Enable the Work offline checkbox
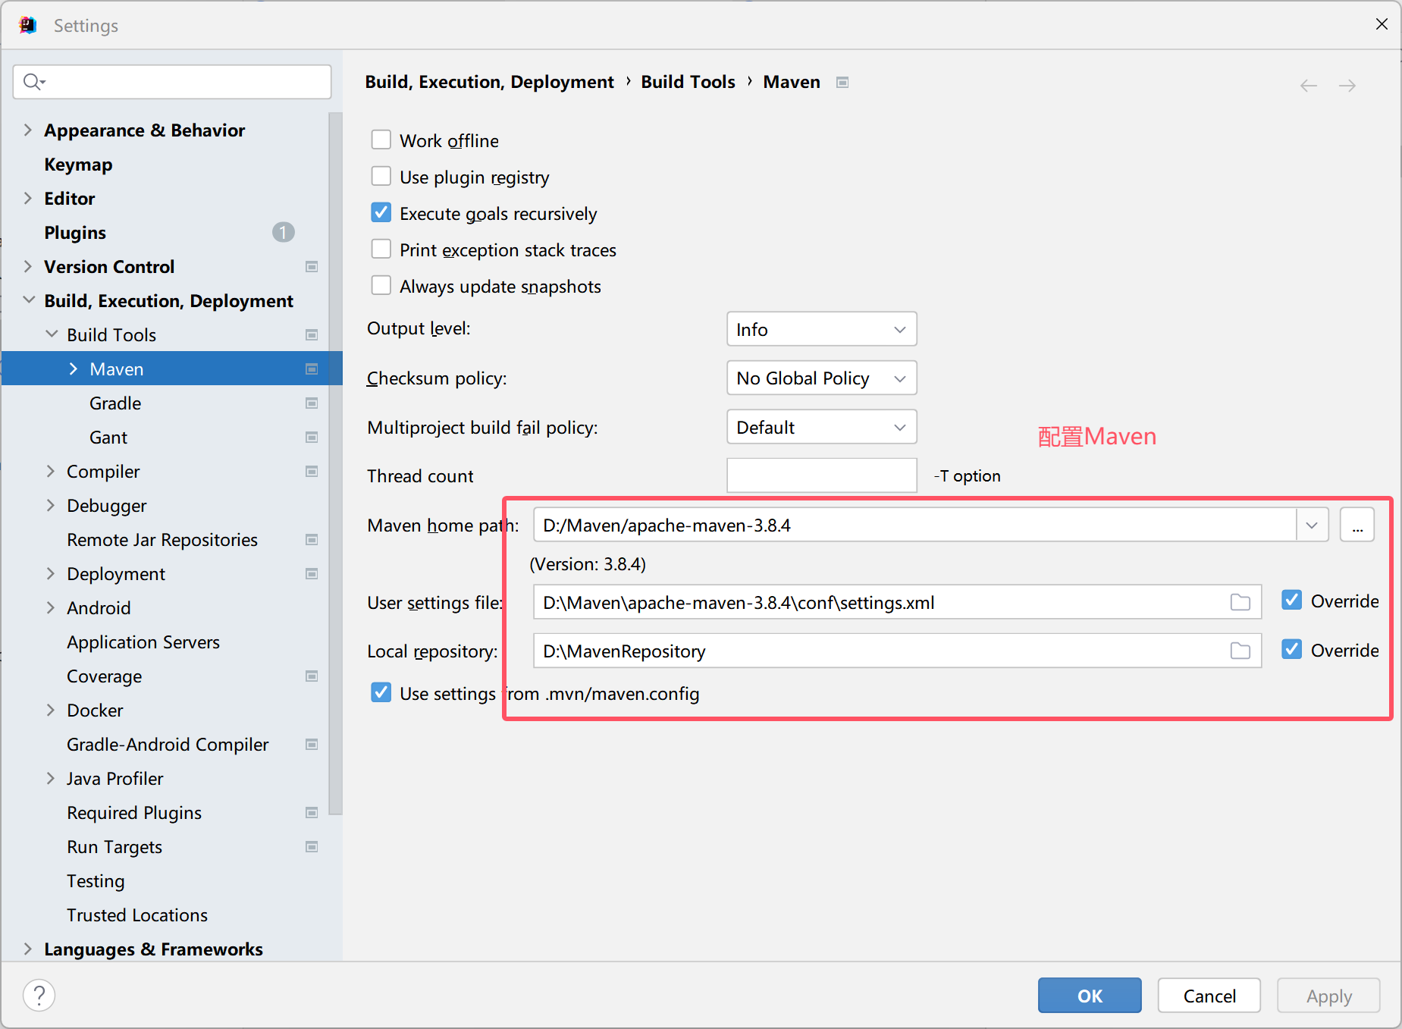The height and width of the screenshot is (1029, 1402). tap(381, 140)
